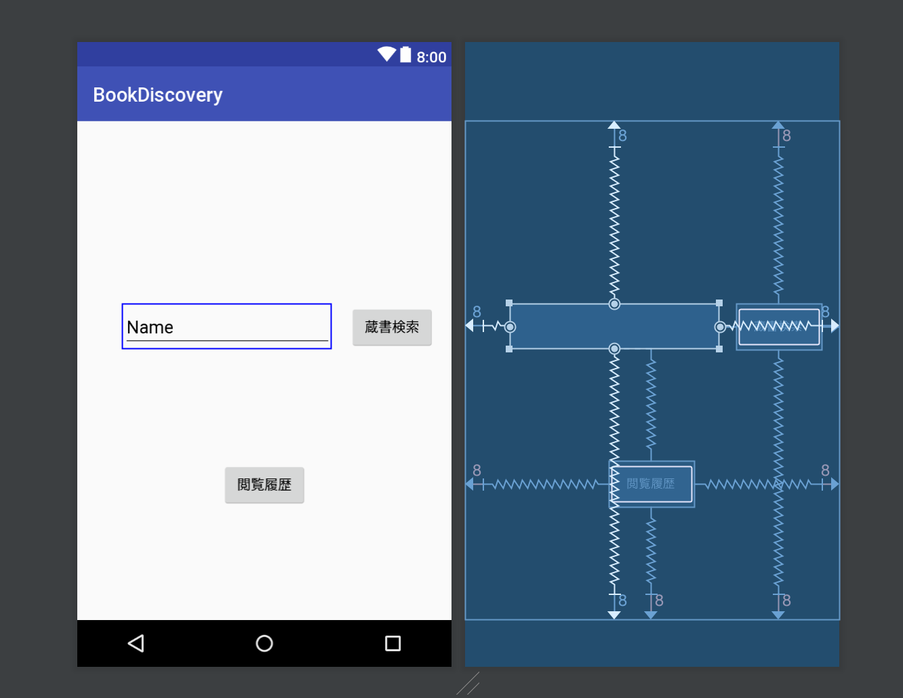Select the EditText widget in blueprint view

click(x=614, y=326)
